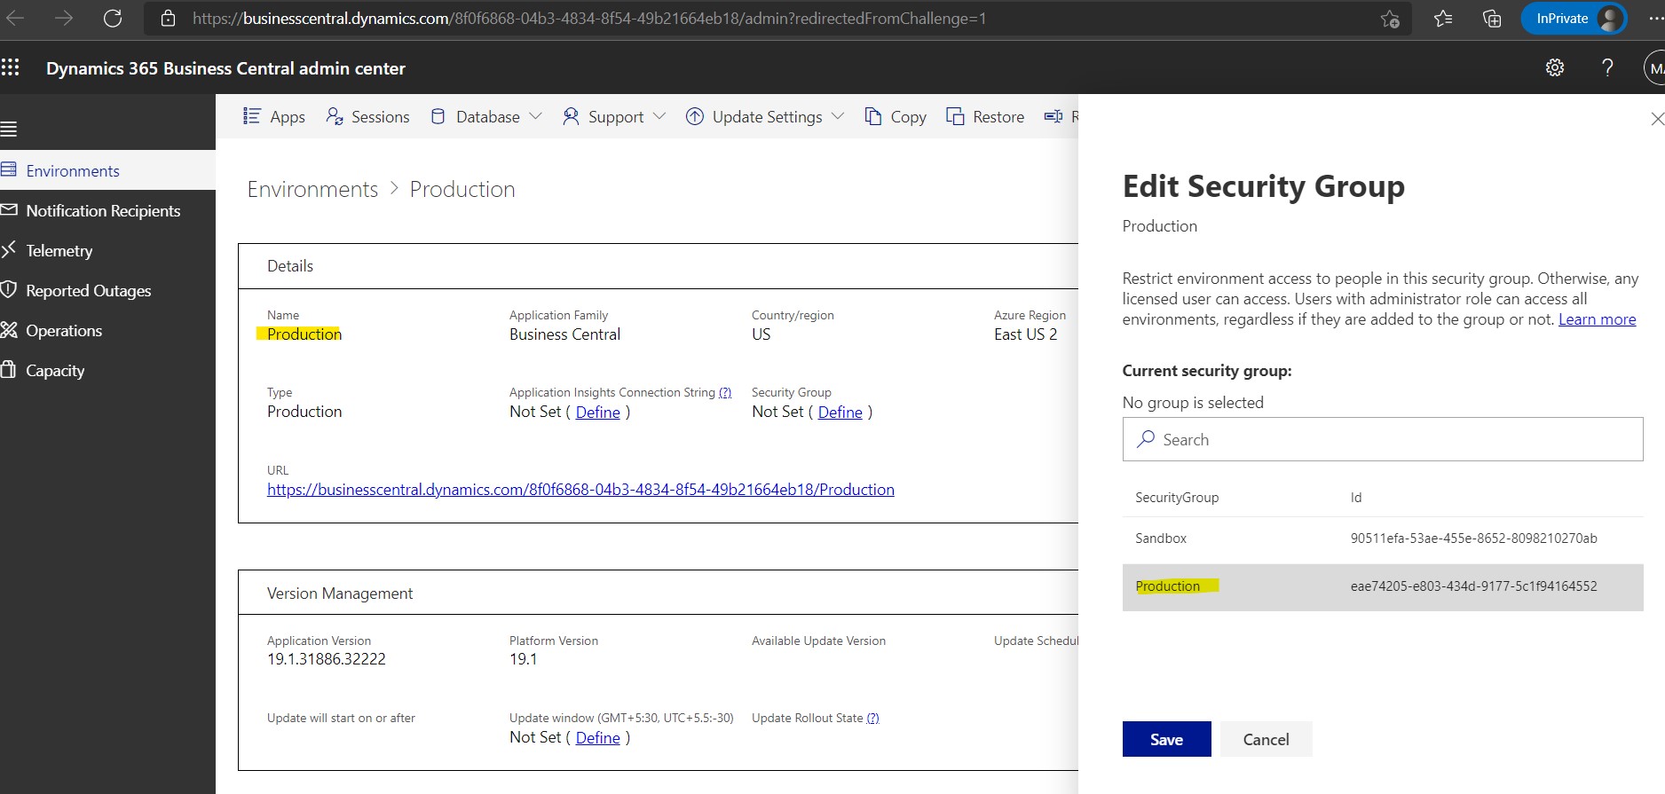Click the Id column header
The image size is (1665, 794).
pyautogui.click(x=1356, y=498)
